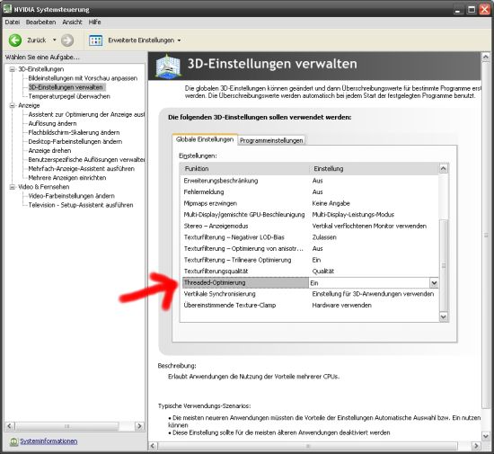Select Texturfilterung – Optimierung von anisotr… row
Viewport: 494px width, 454px height.
point(310,249)
